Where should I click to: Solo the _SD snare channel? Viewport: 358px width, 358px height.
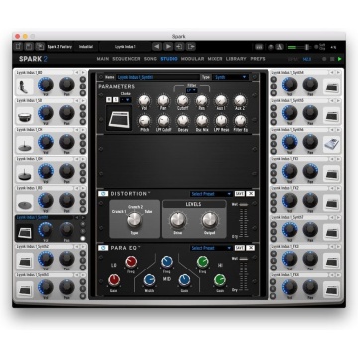(83, 114)
